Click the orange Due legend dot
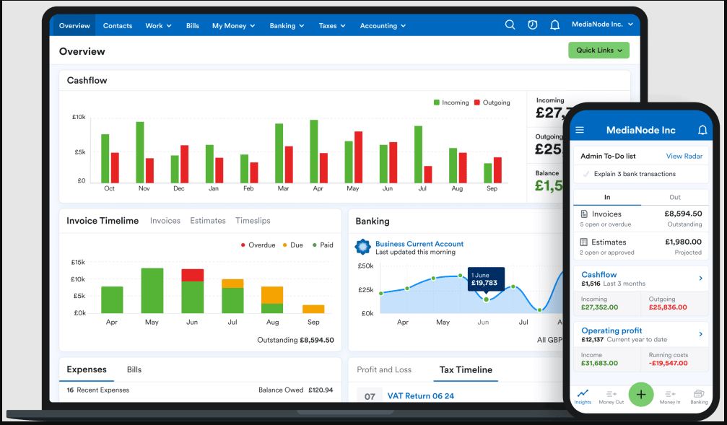This screenshot has width=727, height=425. point(284,245)
